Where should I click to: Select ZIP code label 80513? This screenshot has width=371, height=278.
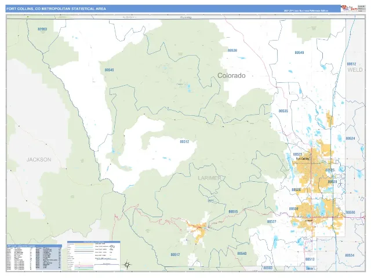click(310, 259)
